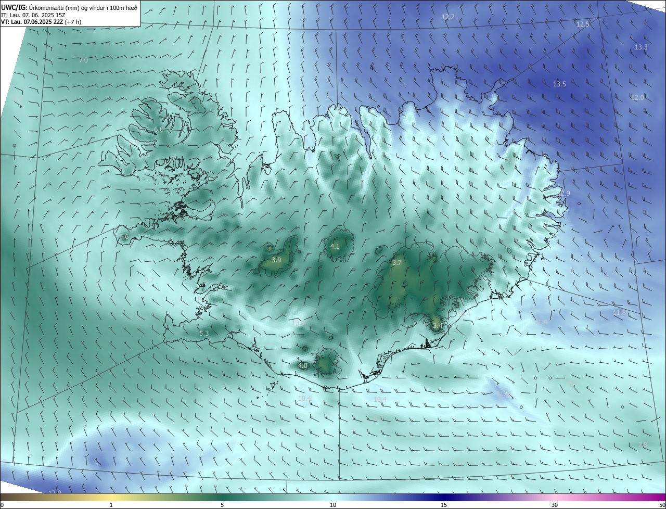Click the map title 'Úrkomumætti (mm) og vindur í 100m hæð'
Viewport: 666px width, 509px height.
[x=83, y=7]
